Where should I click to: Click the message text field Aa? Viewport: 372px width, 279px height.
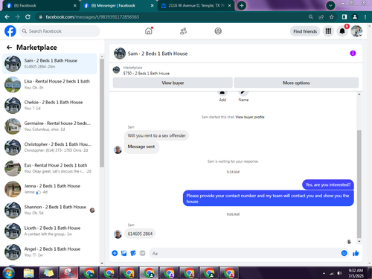[244, 253]
